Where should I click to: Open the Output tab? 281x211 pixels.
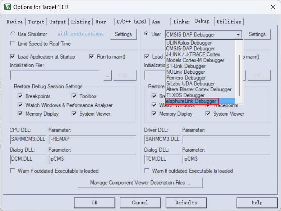click(57, 22)
